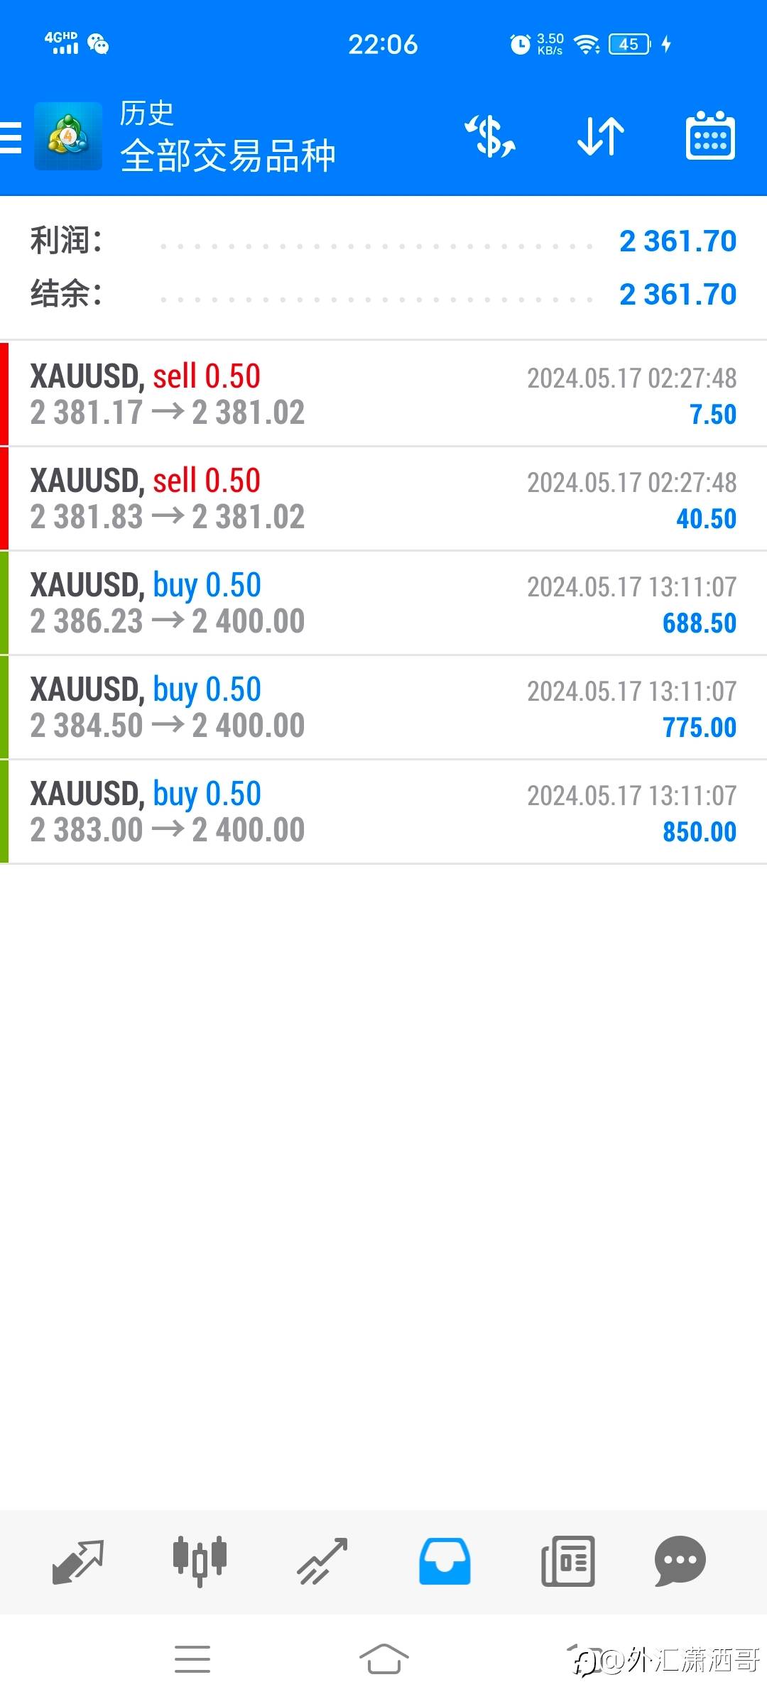Tap the buy trade opened at 2 384.50
The image size is (767, 1704).
[383, 707]
